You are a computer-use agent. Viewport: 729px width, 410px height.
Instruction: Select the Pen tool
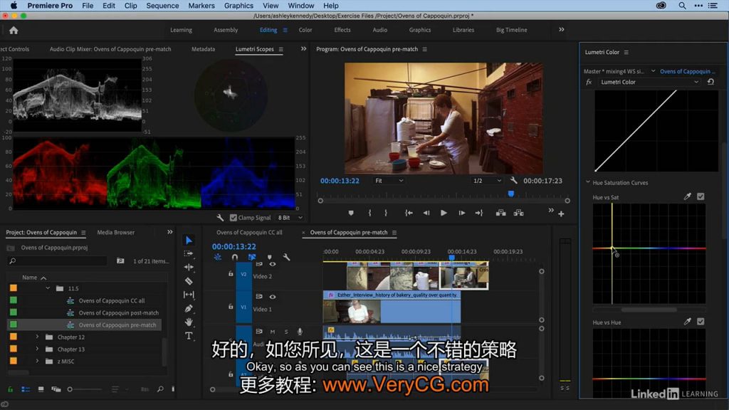[188, 308]
